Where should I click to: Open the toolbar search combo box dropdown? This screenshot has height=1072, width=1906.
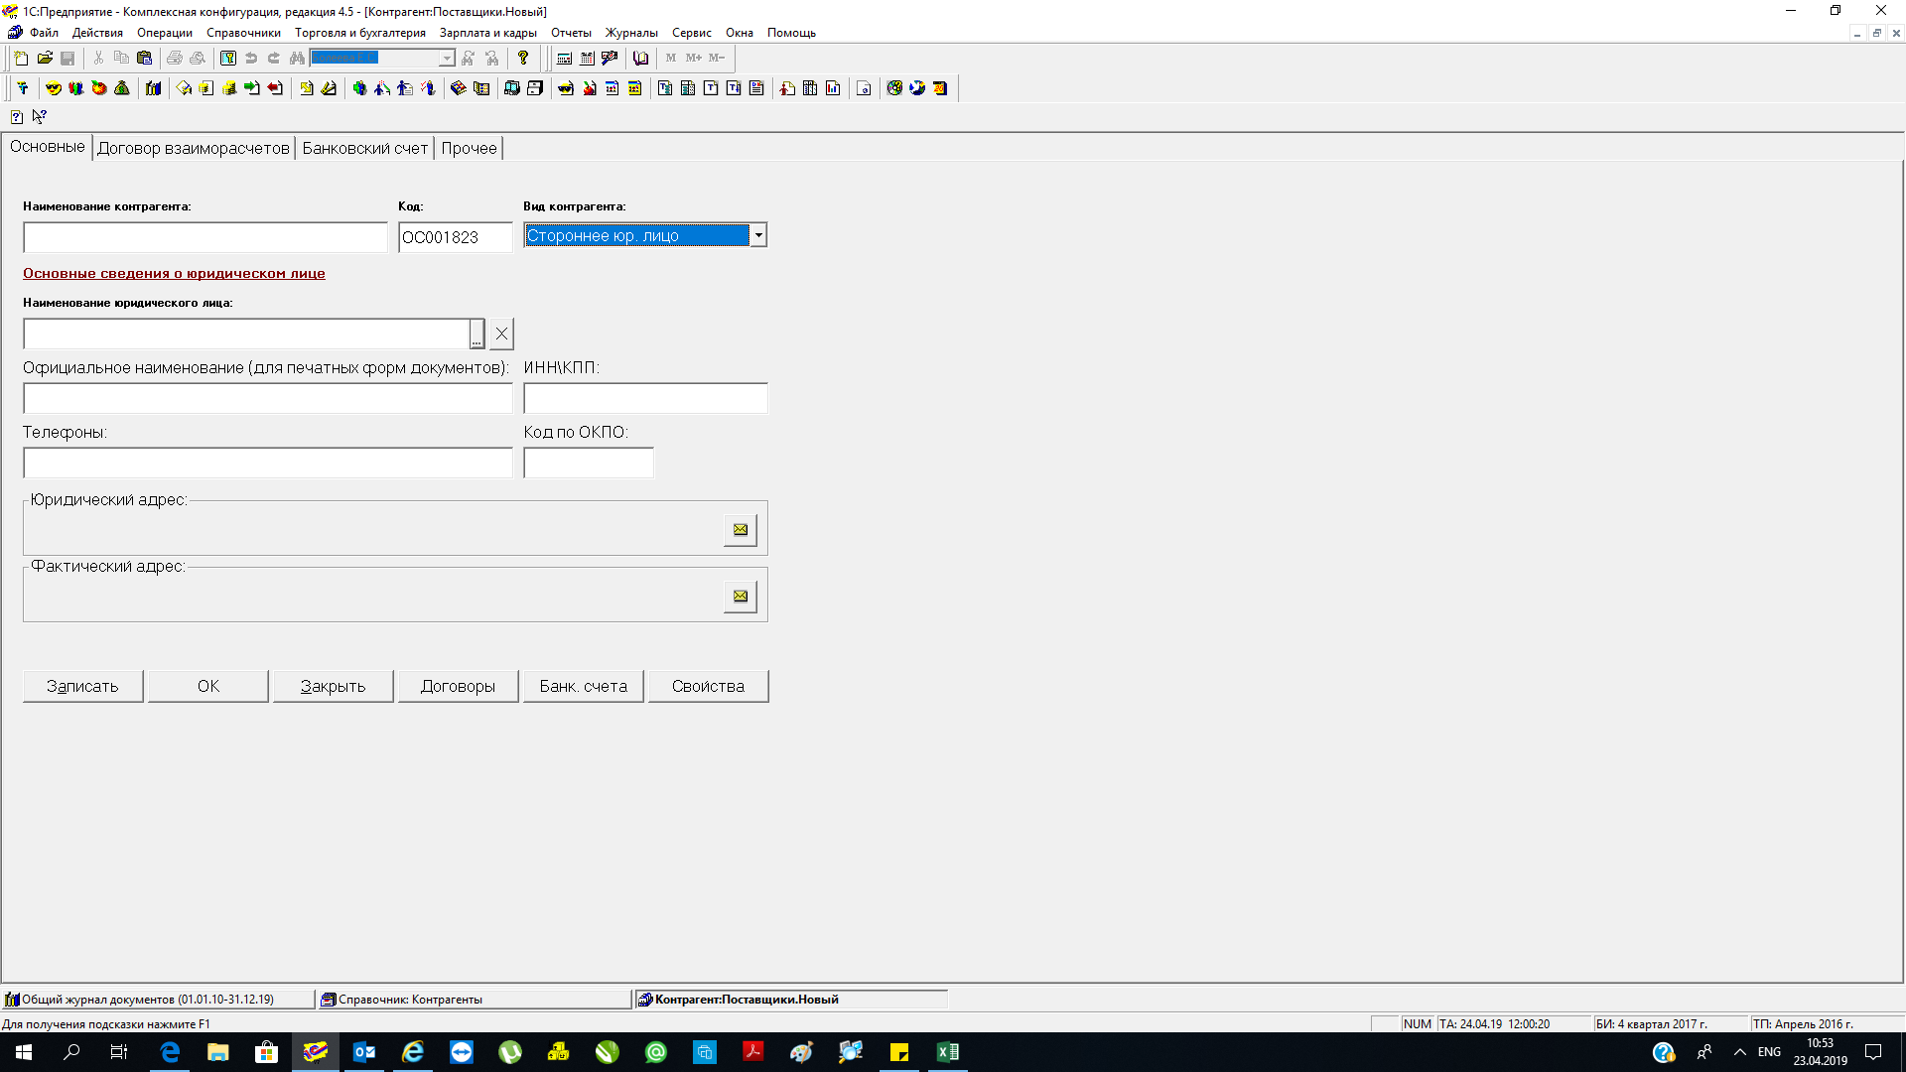click(x=447, y=59)
